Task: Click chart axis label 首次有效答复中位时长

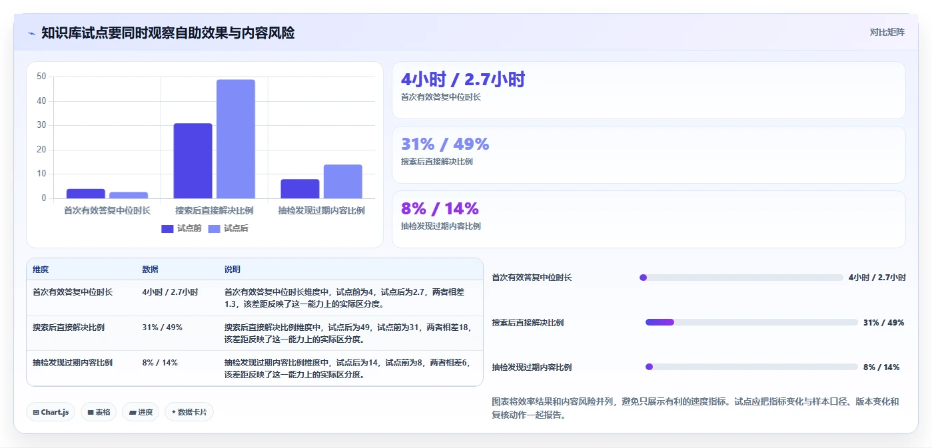Action: [x=107, y=210]
